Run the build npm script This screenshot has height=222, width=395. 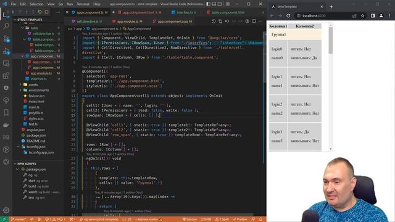pos(32,186)
